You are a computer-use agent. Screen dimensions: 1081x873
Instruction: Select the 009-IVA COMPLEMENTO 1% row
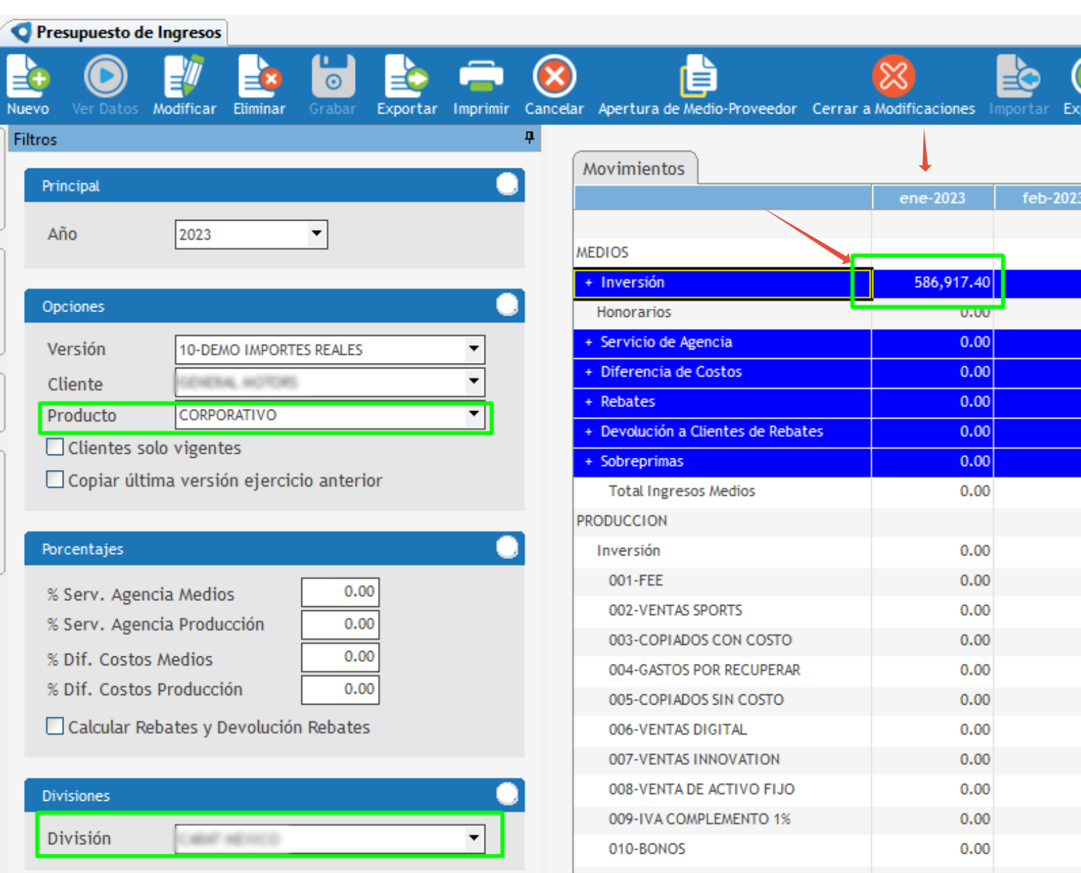click(x=827, y=820)
